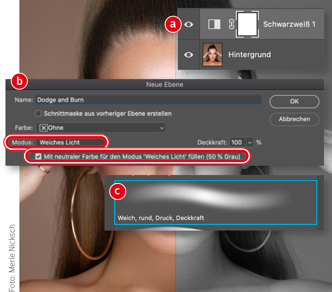The image size is (332, 292).
Task: Click the chain link icon on Schwarzweiß 1
Action: [231, 24]
